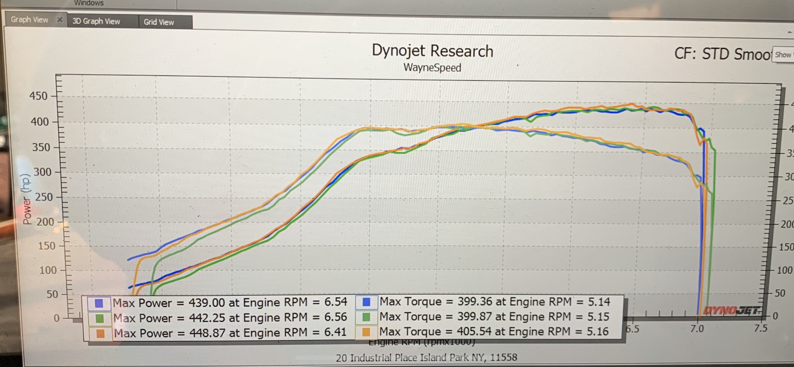Click the blue Max Torque 399.36 swatch
The height and width of the screenshot is (367, 794).
click(366, 302)
